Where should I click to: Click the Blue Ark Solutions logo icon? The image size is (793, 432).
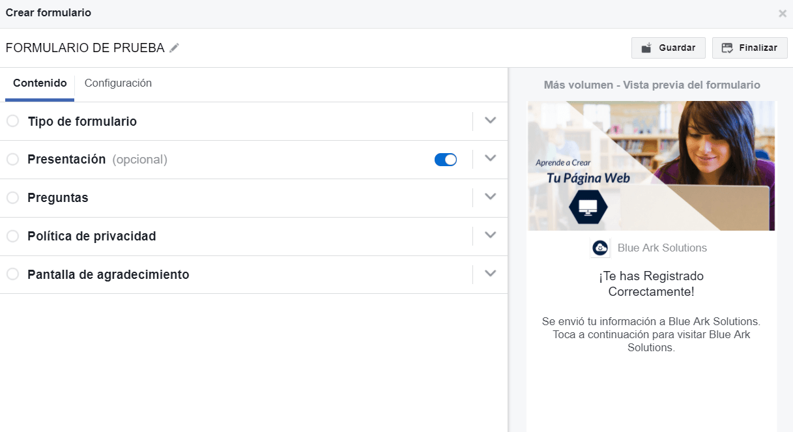(600, 248)
